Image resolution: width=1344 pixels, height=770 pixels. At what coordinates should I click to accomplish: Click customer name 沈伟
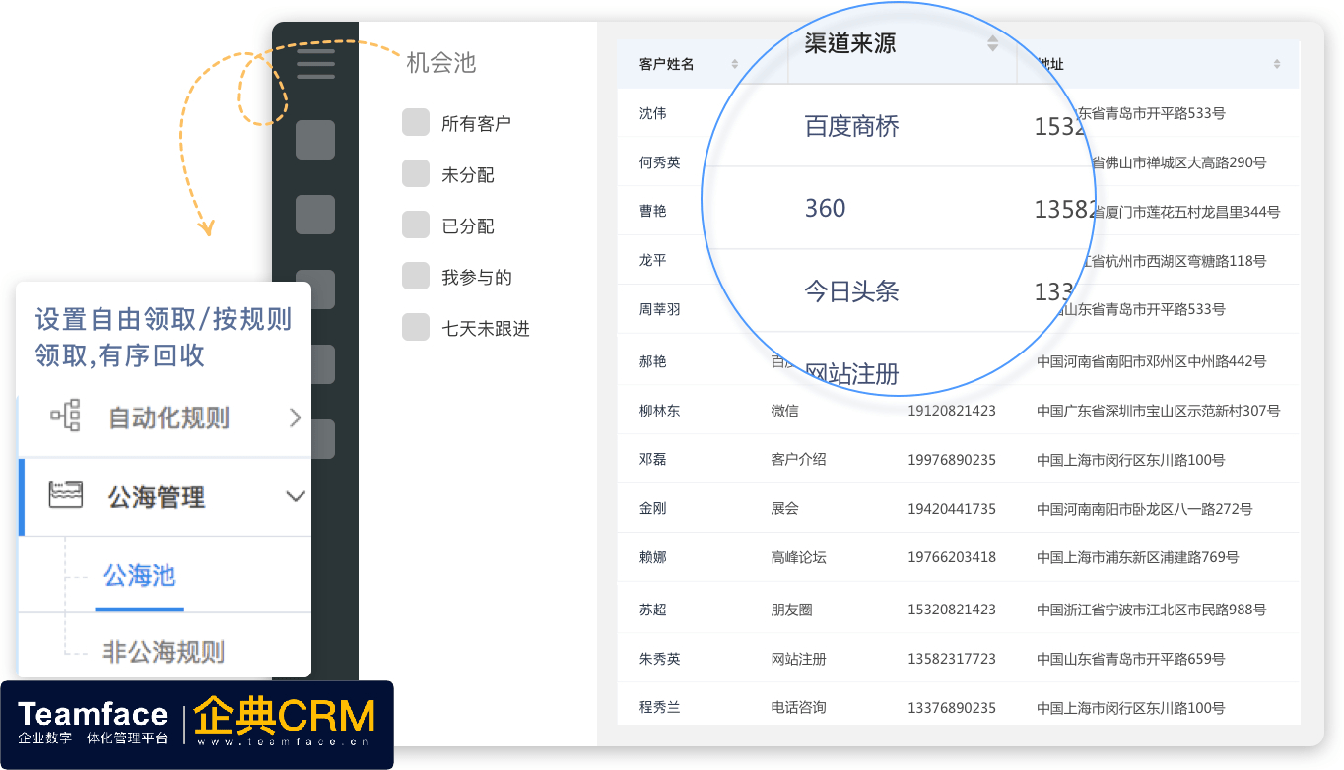[652, 113]
